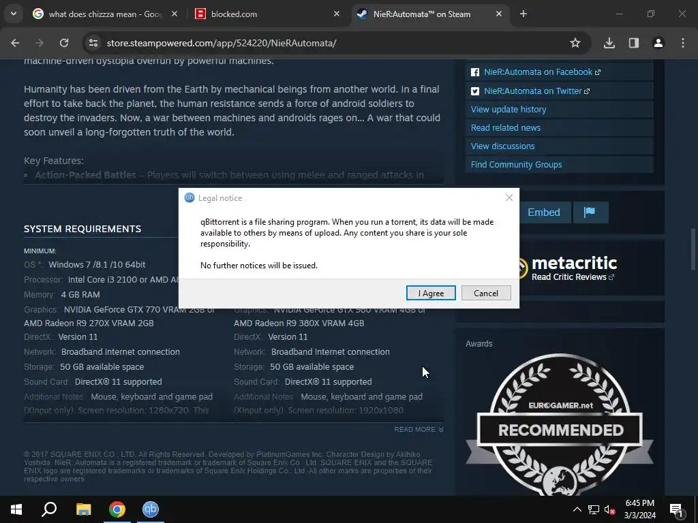
Task: Close the Google search tab
Action: [174, 14]
